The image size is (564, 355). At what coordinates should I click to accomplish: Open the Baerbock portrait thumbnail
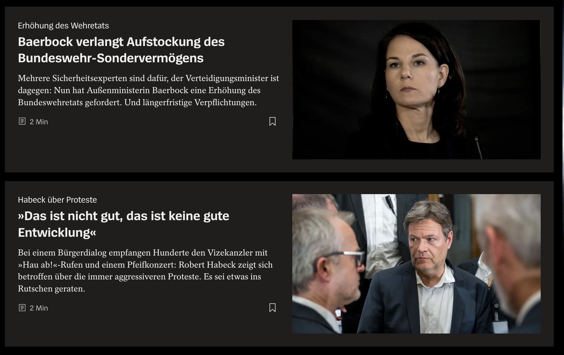click(x=416, y=90)
